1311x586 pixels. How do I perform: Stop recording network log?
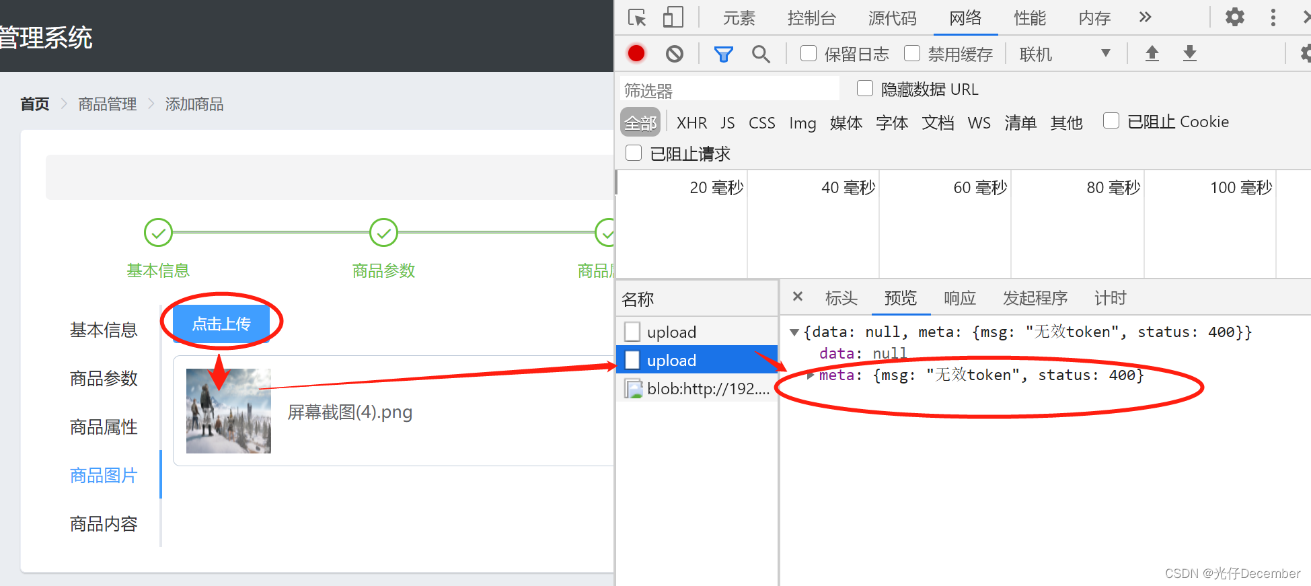point(636,53)
